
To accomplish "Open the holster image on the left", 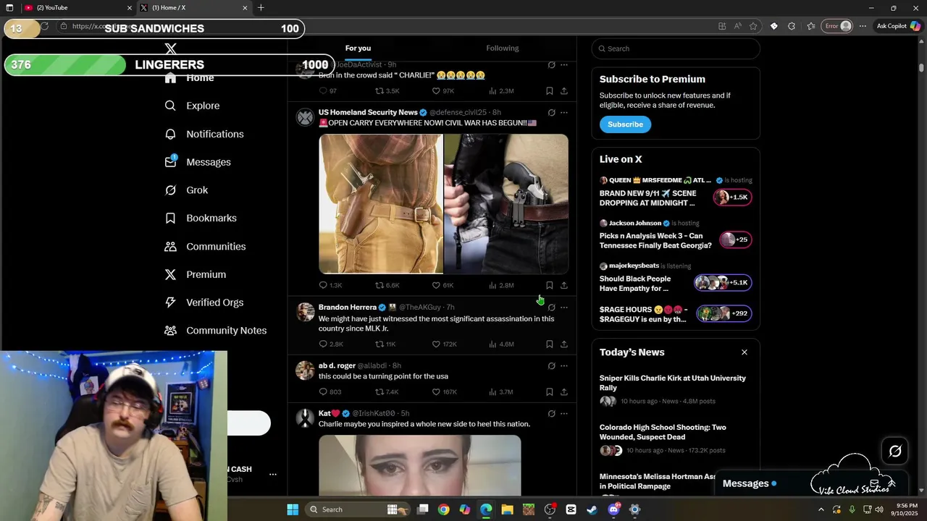I will click(x=381, y=204).
